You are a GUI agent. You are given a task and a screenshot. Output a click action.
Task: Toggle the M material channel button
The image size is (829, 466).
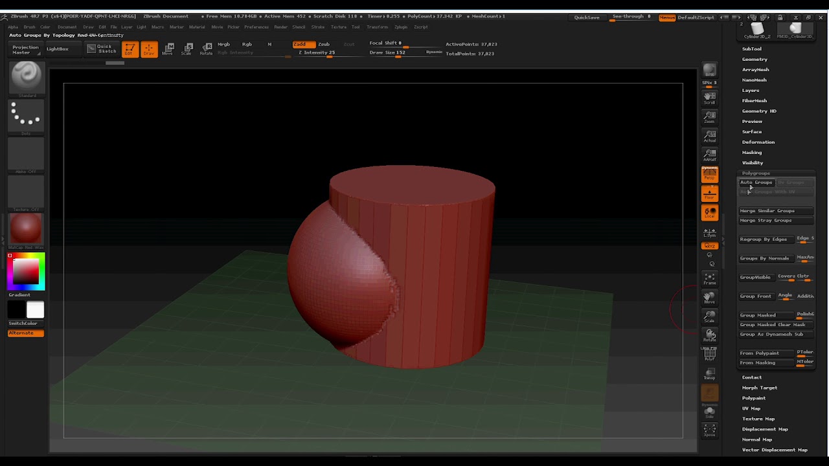click(x=269, y=44)
